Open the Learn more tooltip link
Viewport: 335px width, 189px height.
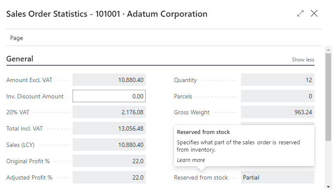191,160
